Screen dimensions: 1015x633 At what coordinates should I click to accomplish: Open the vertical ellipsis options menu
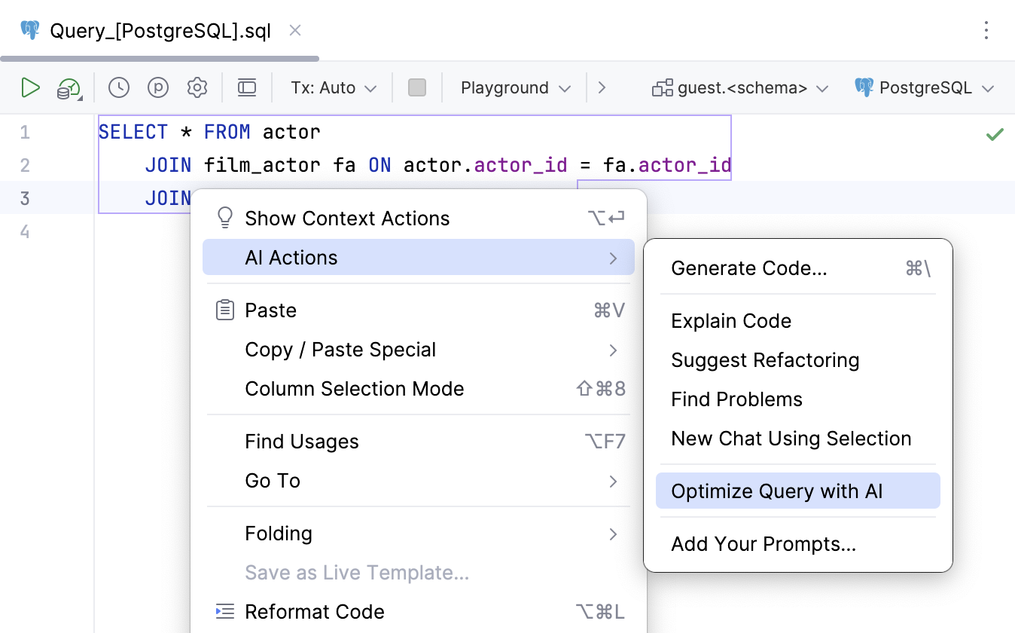[986, 30]
